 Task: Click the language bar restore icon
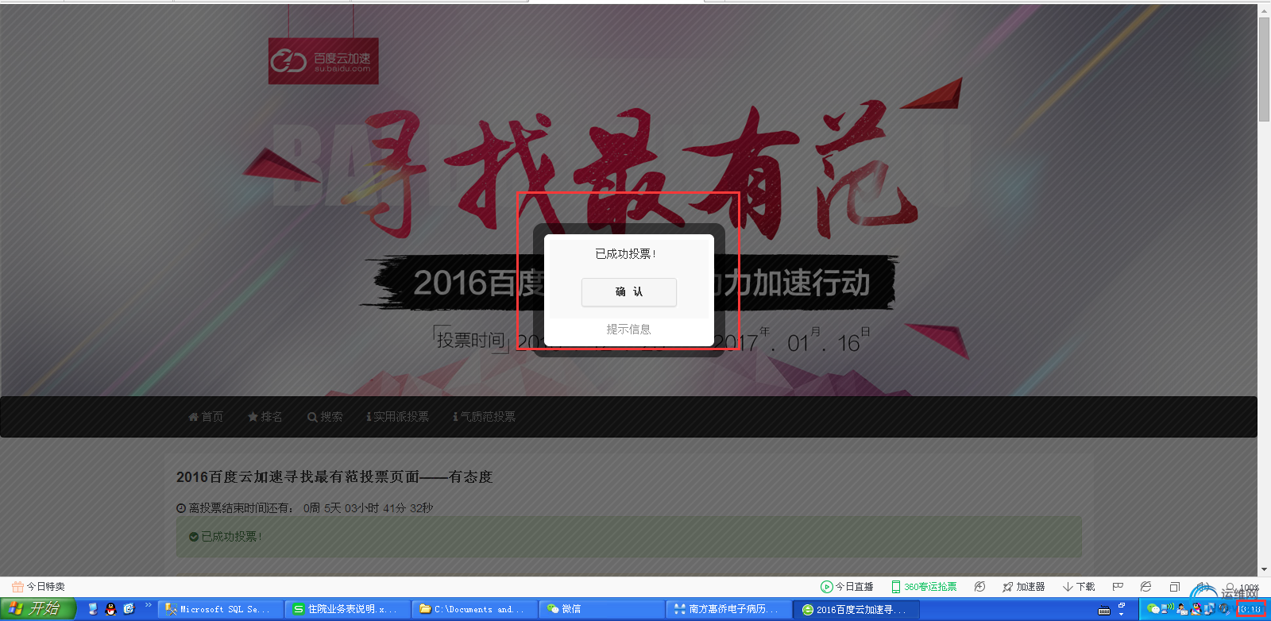click(1122, 605)
